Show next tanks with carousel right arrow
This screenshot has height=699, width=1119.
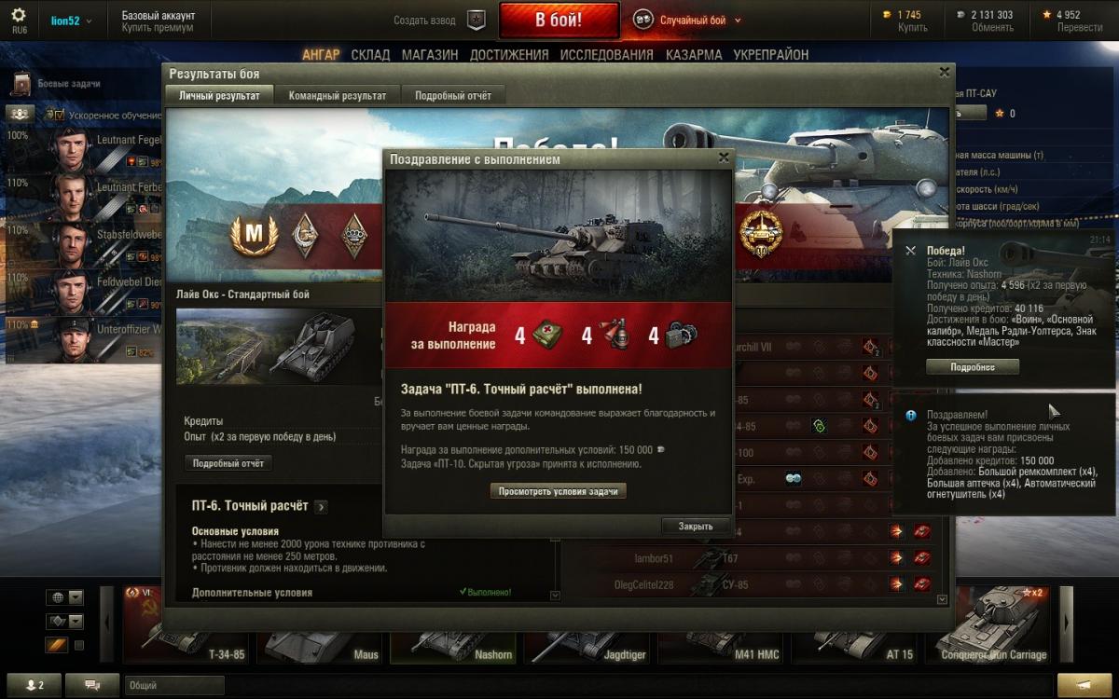pyautogui.click(x=1066, y=623)
